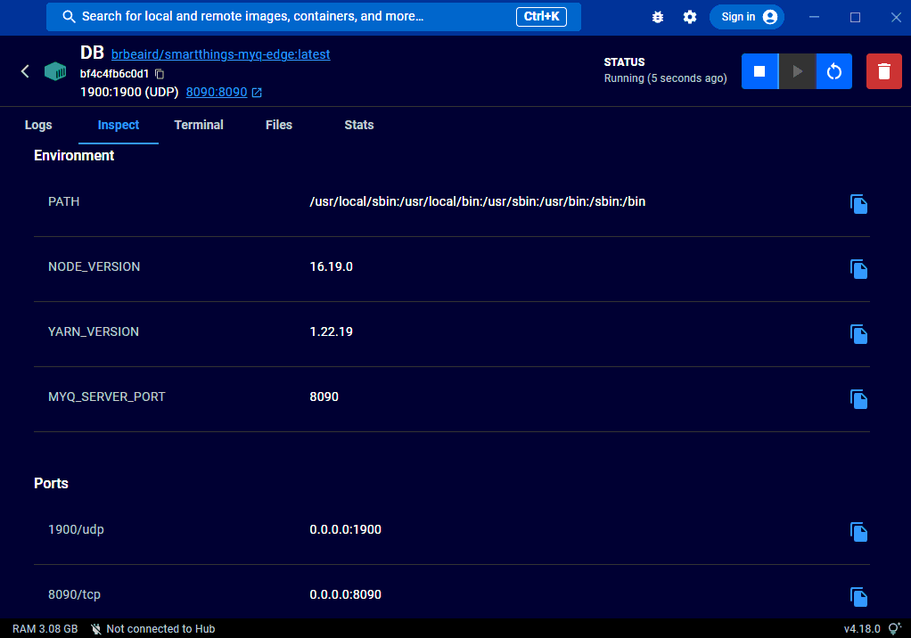
Task: Click the 1900:1900 (UDP) text
Action: click(129, 93)
